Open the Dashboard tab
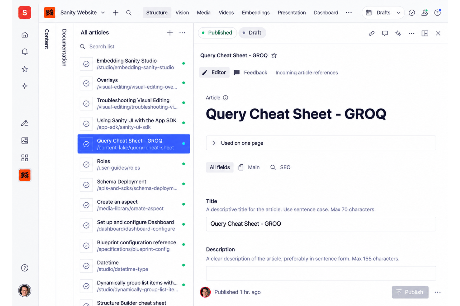The image size is (460, 306). tap(326, 13)
